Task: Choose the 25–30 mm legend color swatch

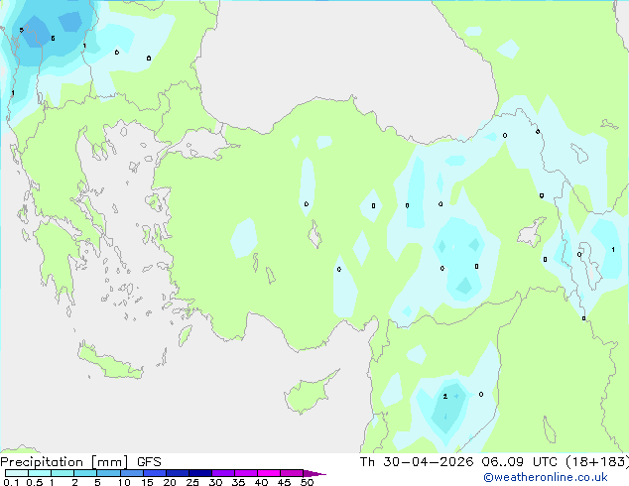Action: coord(200,473)
